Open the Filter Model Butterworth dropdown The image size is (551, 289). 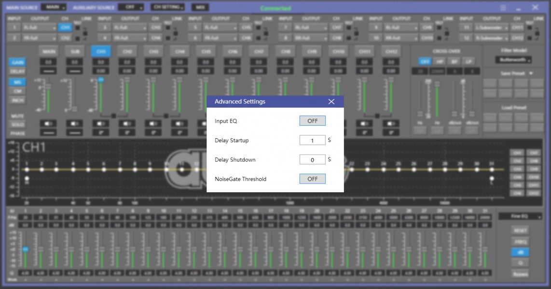point(513,60)
